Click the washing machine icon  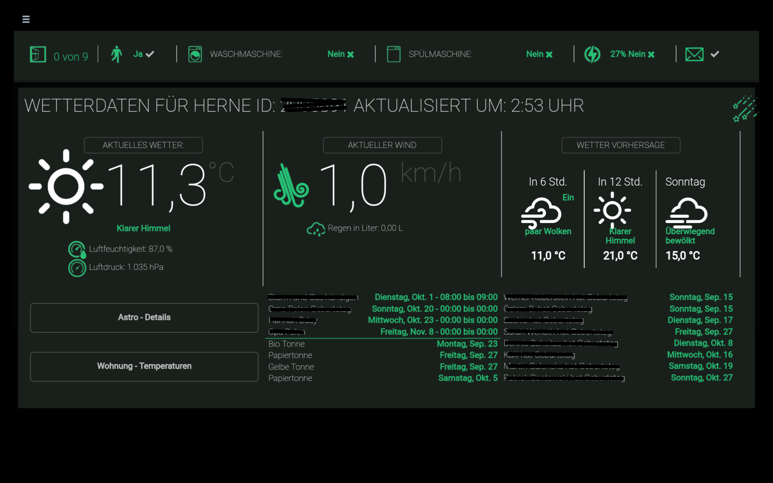tap(195, 54)
